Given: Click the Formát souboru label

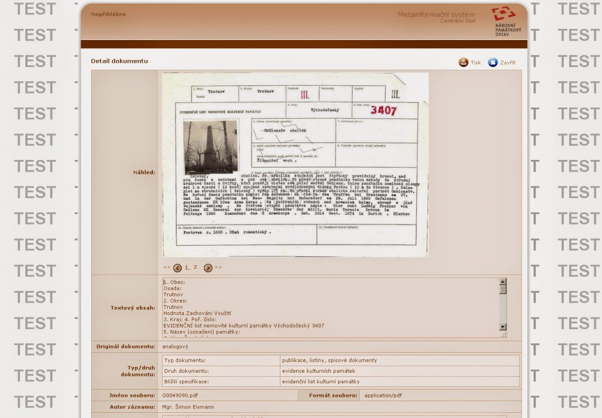Looking at the screenshot, I should click(x=333, y=395).
